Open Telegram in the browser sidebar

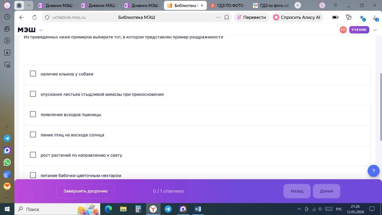(7, 138)
